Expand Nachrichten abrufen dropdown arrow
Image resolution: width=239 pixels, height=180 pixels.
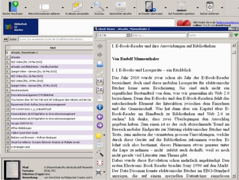pyautogui.click(x=134, y=8)
